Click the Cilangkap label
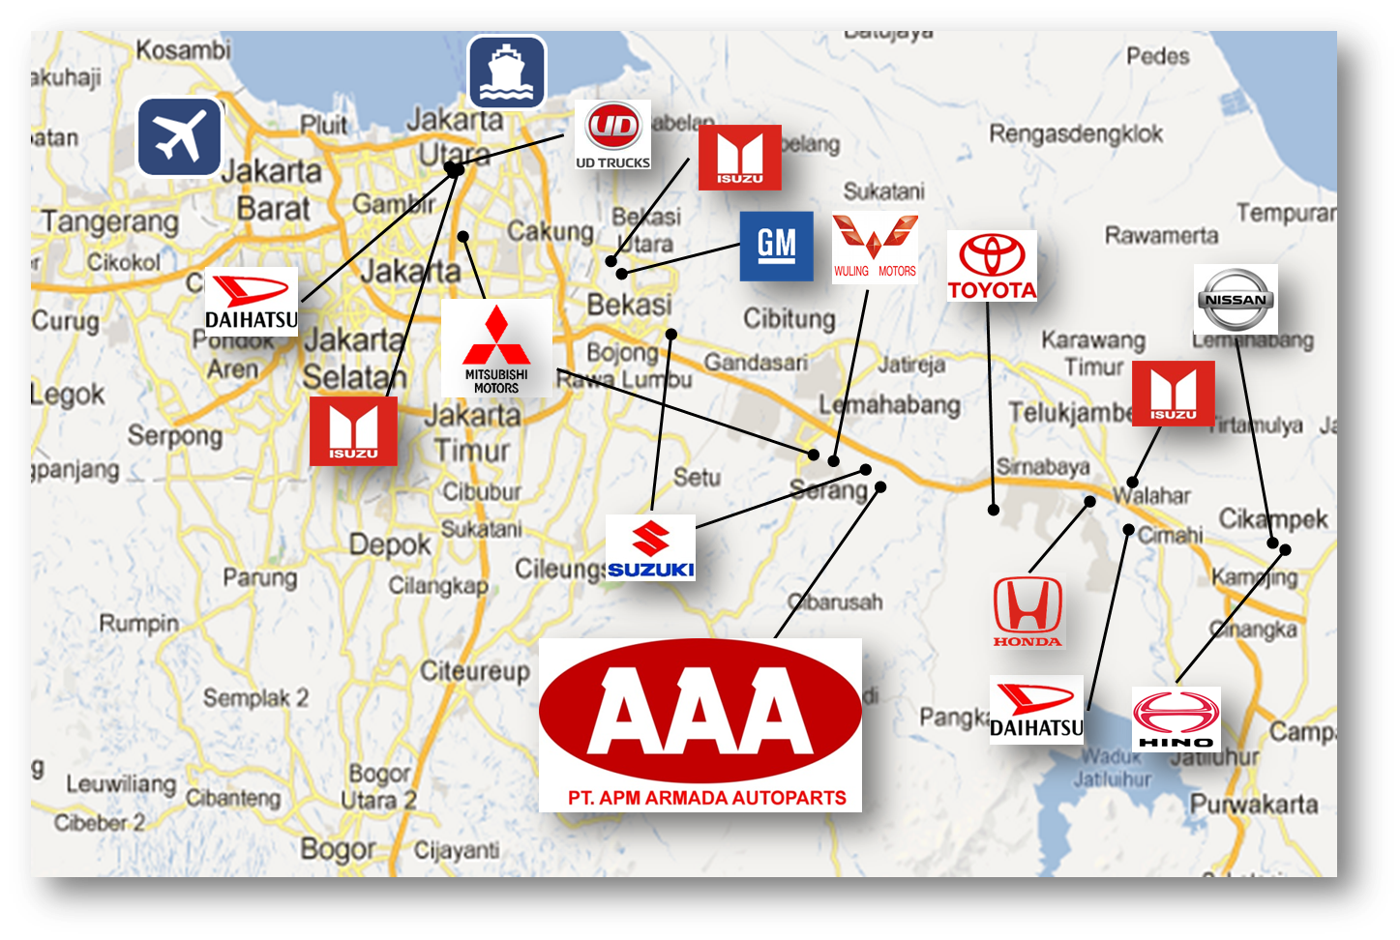 [x=438, y=585]
